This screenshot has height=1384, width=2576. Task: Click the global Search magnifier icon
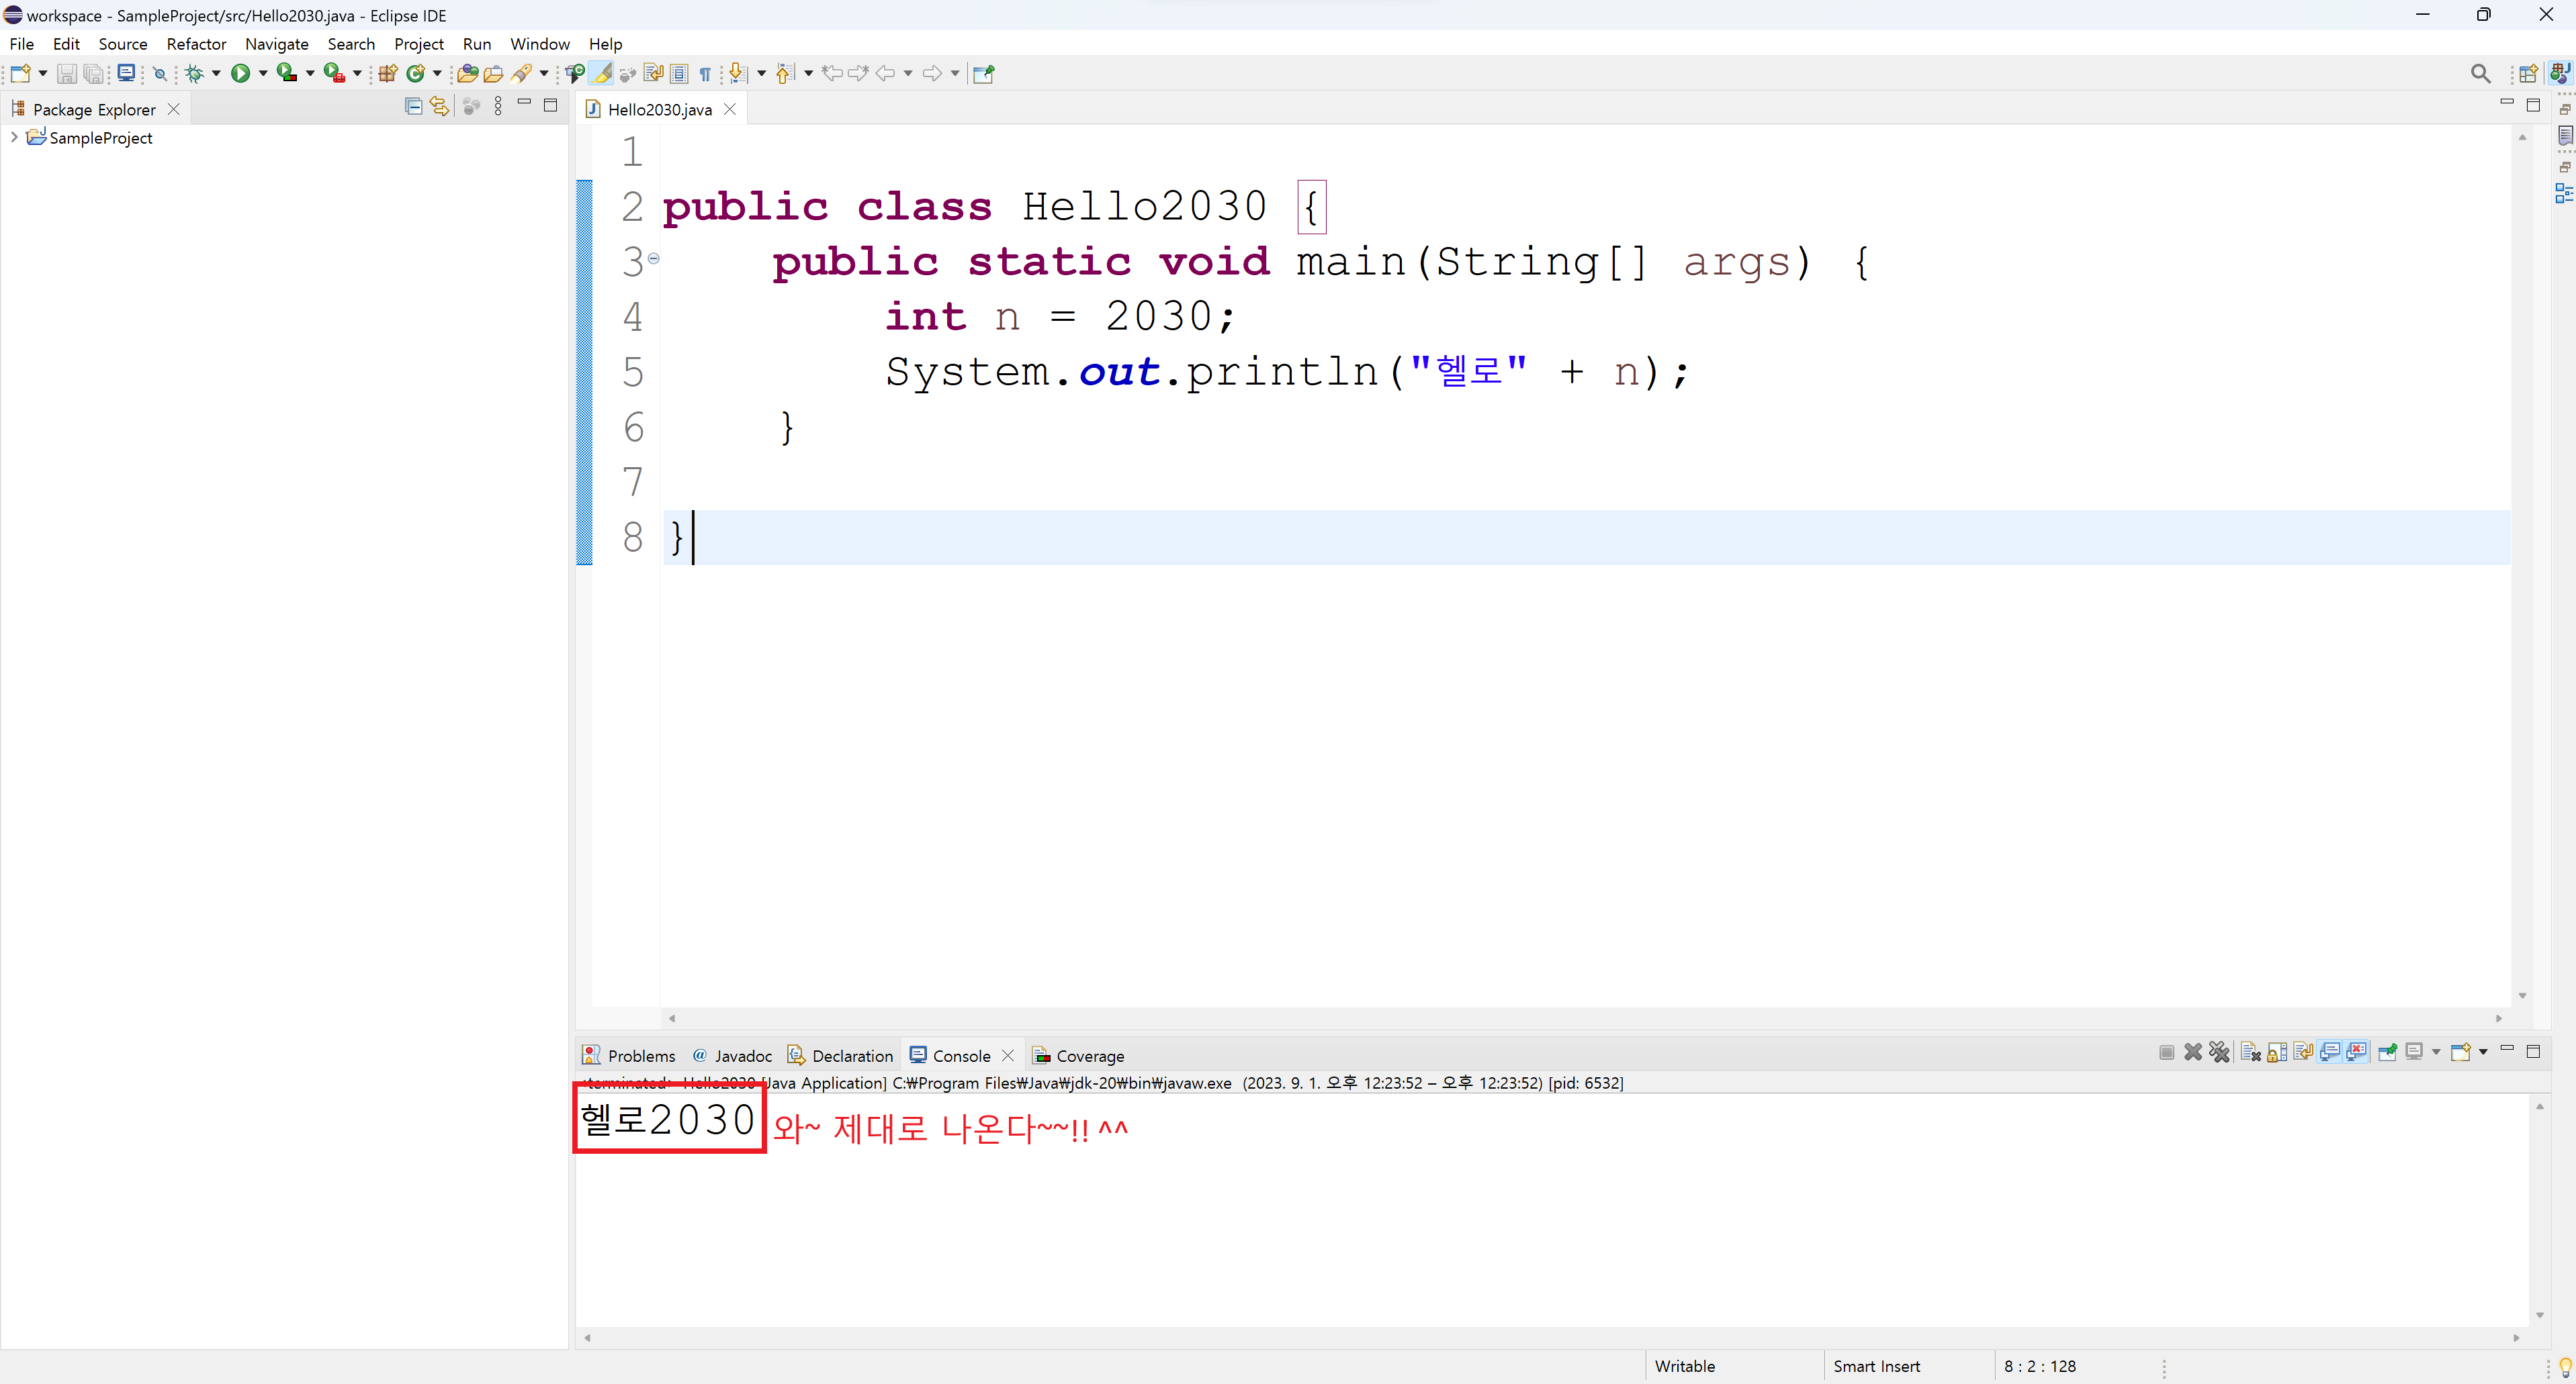click(2480, 73)
